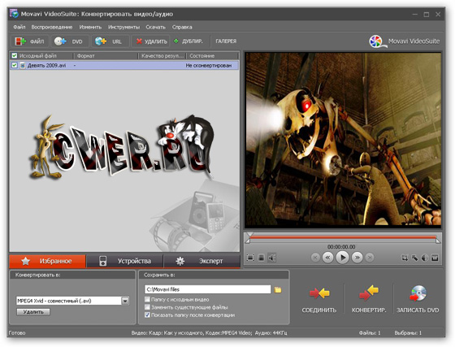Click ЗАПИСАТЬ DVD to burn a disc

(x=418, y=299)
